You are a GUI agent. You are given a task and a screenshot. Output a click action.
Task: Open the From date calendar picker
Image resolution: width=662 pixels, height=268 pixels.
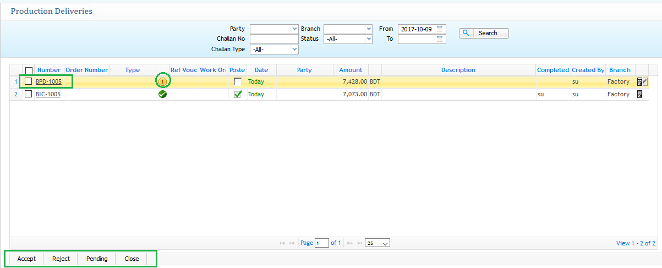[x=440, y=29]
